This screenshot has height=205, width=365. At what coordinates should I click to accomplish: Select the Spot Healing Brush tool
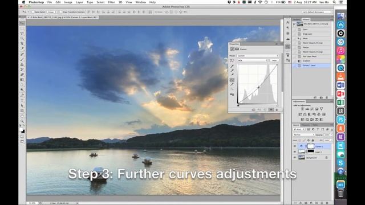point(22,54)
